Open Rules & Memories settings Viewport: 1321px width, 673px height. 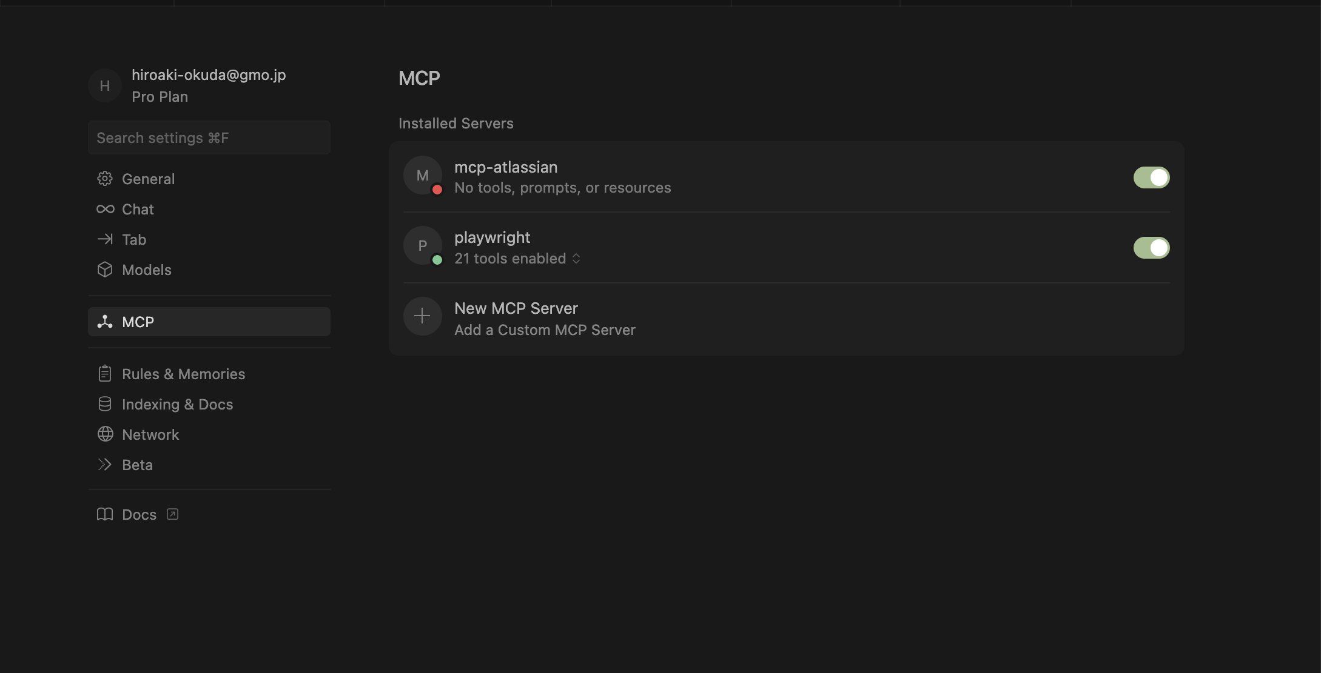tap(209, 374)
